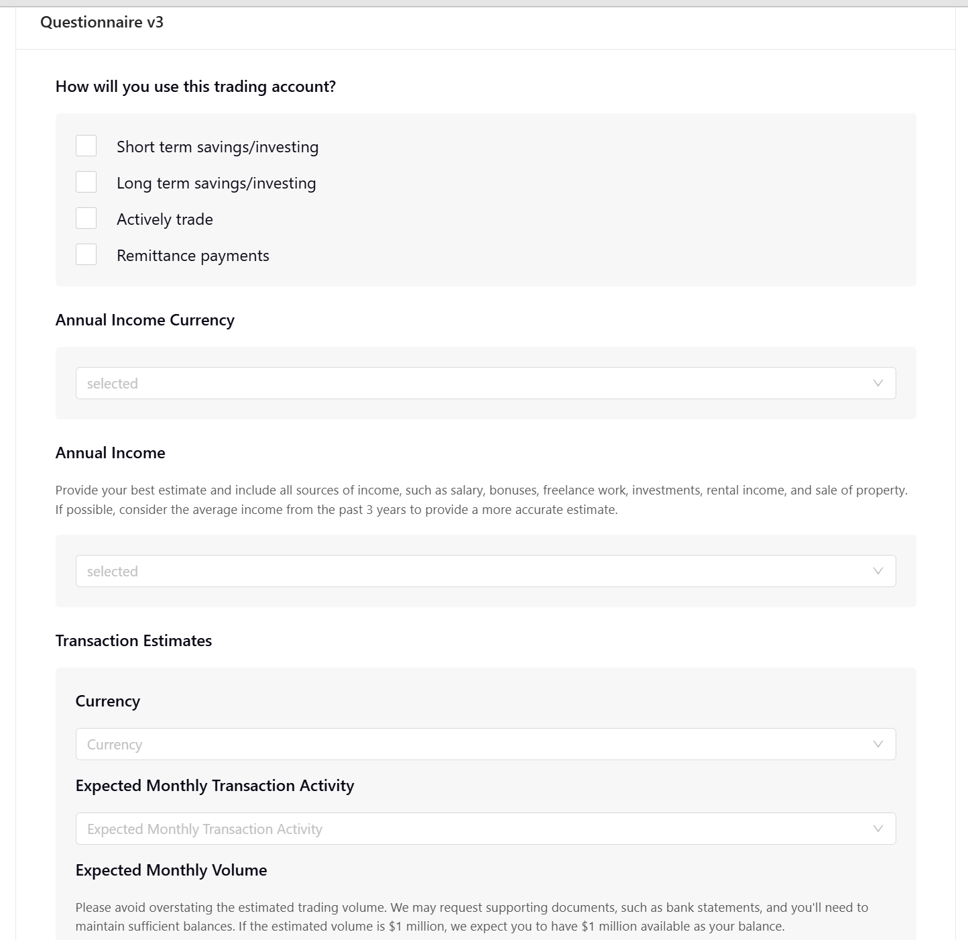Click the chevron arrow in the Transaction Estimates Currency box
This screenshot has height=940, width=968.
(x=878, y=744)
